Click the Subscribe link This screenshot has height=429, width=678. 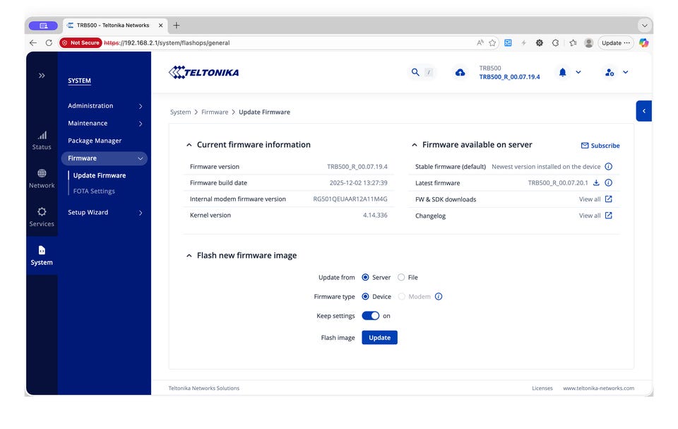[600, 146]
